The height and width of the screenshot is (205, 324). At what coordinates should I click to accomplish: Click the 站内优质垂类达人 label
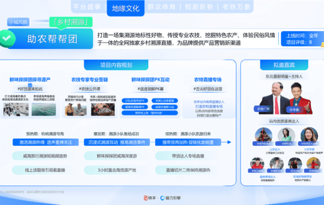pos(284,121)
